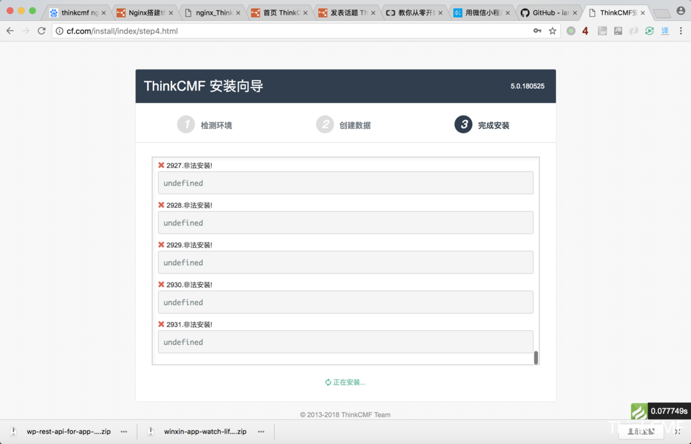The width and height of the screenshot is (691, 444).
Task: Click the 检测环境 step label
Action: (x=216, y=125)
